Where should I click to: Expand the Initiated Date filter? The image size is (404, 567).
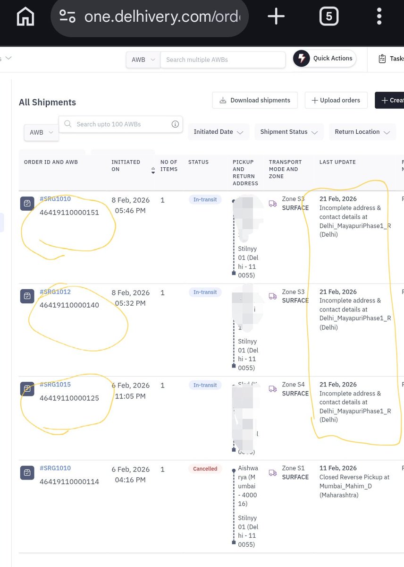(219, 132)
